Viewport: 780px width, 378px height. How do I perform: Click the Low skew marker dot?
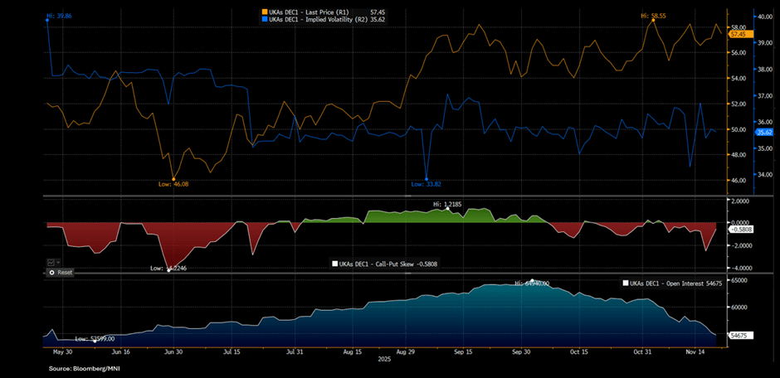click(169, 269)
